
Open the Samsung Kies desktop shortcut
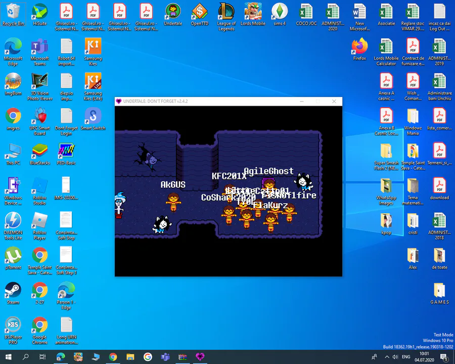93,52
